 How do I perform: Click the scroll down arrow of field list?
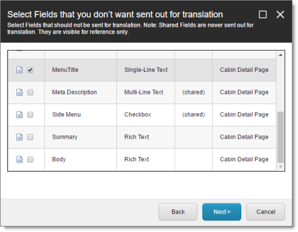(x=280, y=167)
